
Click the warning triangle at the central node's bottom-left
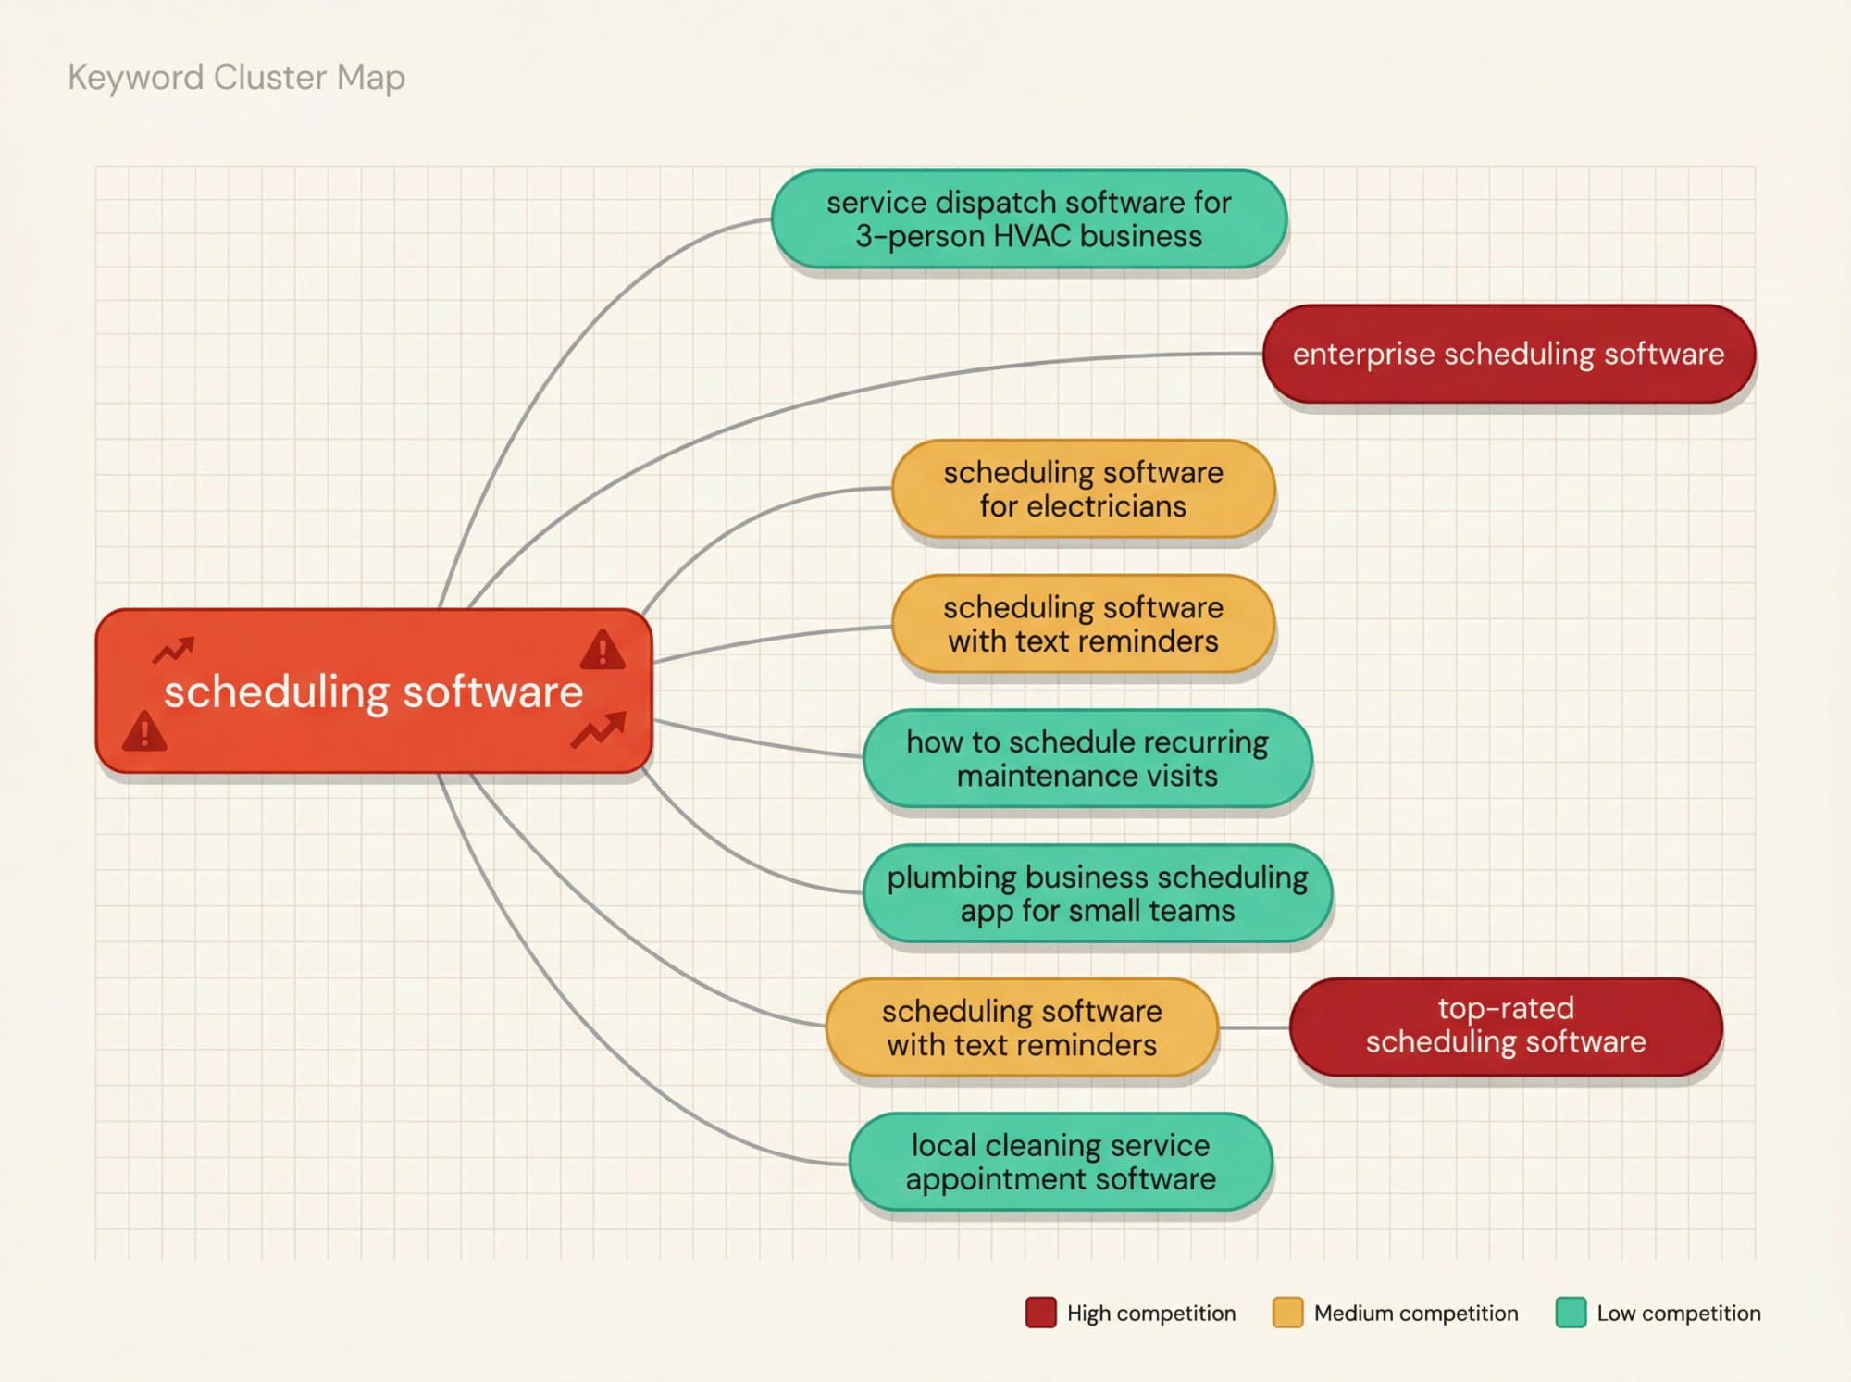(x=144, y=731)
